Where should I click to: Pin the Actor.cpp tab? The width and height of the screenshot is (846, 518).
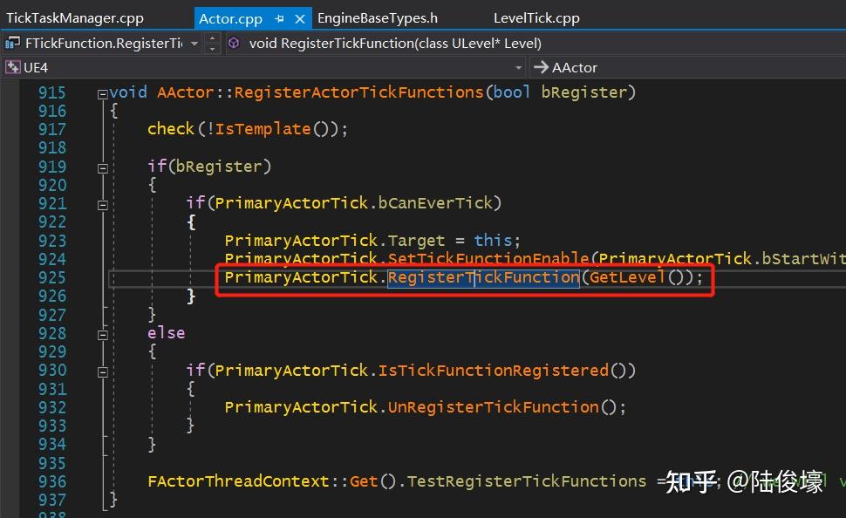277,17
